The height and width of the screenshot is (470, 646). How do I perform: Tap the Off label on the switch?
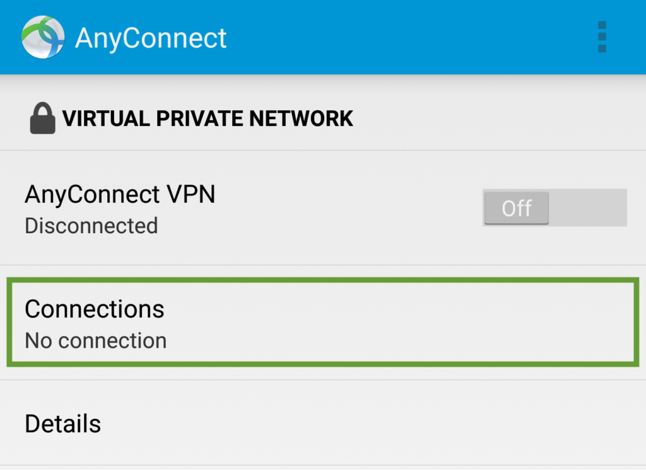[517, 209]
